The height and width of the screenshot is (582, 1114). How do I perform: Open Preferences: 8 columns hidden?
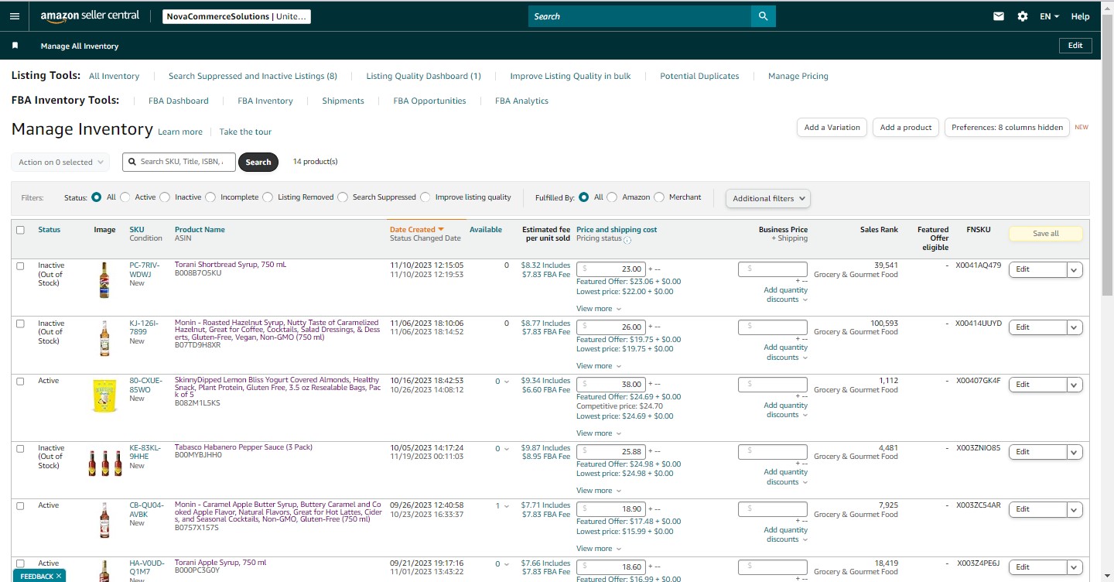tap(1007, 128)
